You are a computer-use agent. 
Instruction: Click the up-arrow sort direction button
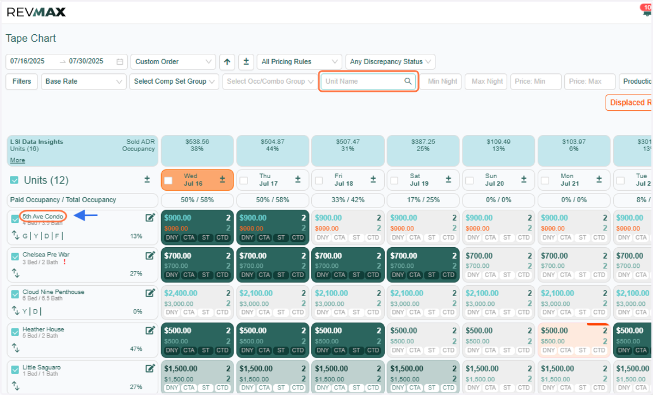[x=227, y=61]
